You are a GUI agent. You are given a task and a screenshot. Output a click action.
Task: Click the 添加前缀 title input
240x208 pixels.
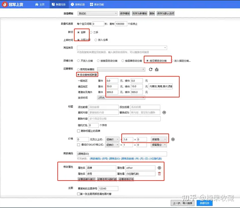coord(103,107)
